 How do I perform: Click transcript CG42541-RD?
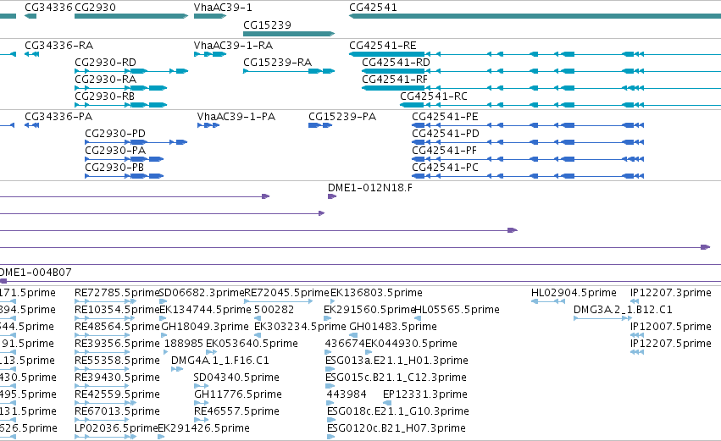[396, 63]
